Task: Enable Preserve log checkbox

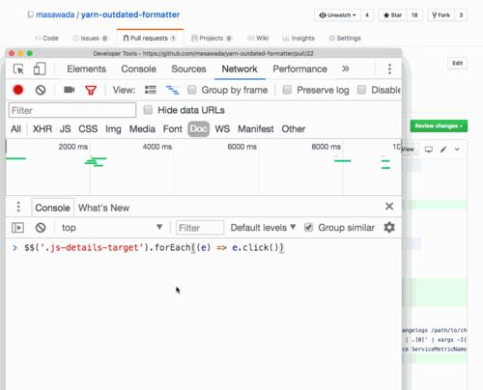Action: point(287,90)
